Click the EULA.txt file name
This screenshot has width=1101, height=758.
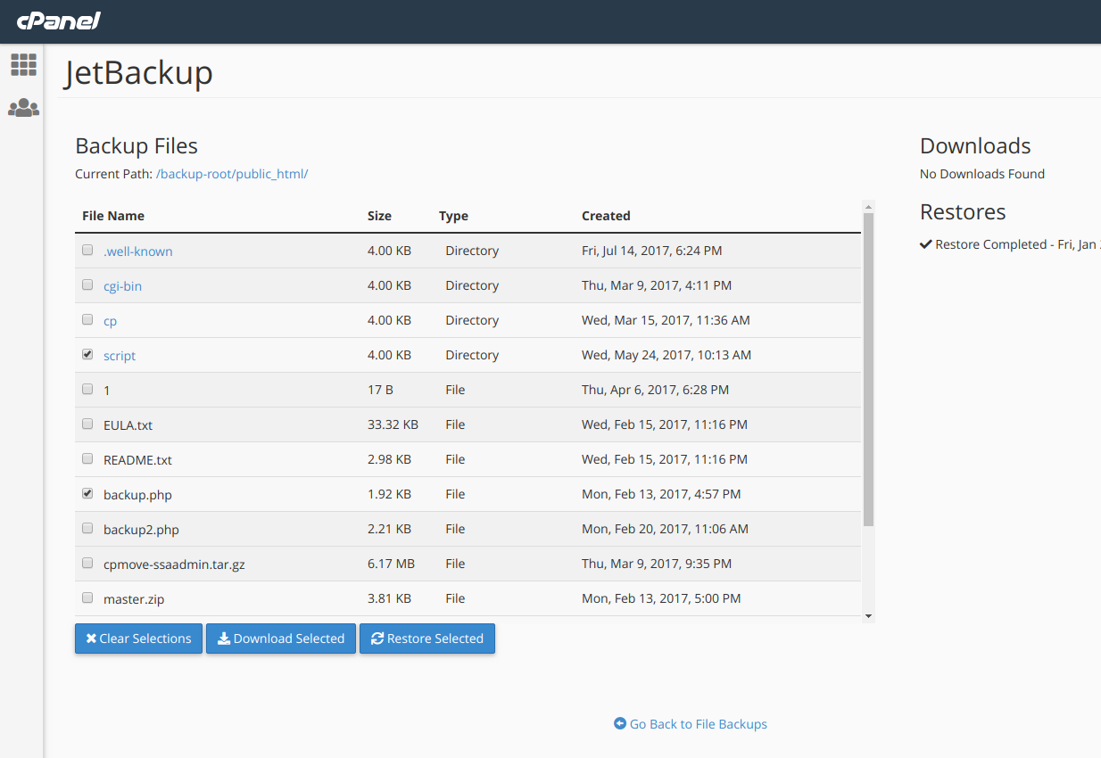pos(128,425)
